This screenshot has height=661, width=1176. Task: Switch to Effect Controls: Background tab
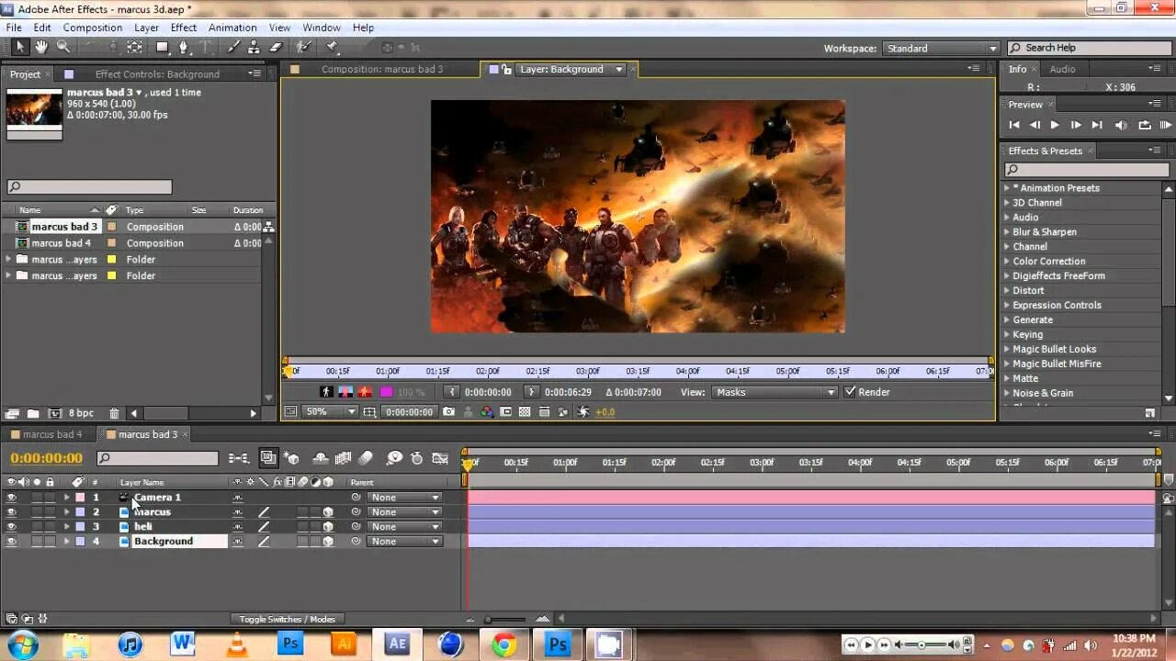point(157,74)
